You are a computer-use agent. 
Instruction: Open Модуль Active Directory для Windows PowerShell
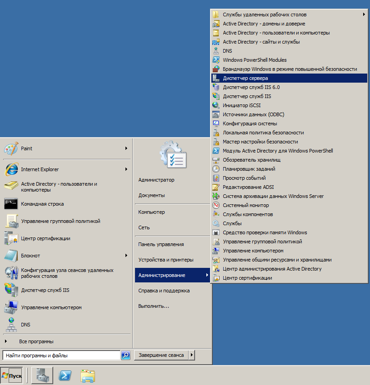pos(290,151)
